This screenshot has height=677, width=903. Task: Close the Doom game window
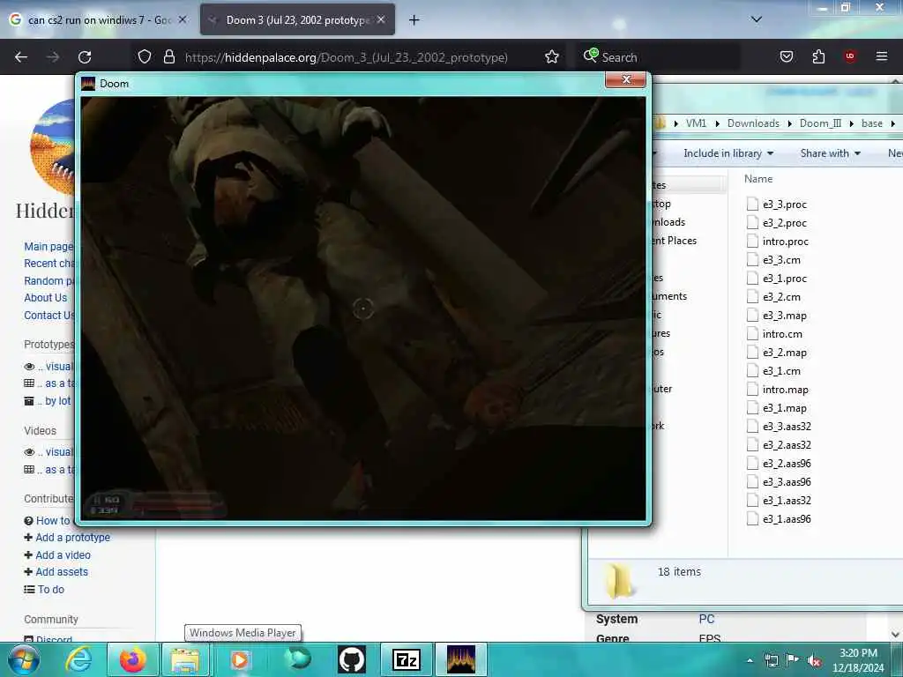(626, 80)
